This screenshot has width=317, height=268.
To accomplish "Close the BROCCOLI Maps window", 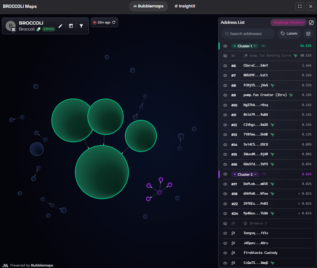I will [311, 6].
